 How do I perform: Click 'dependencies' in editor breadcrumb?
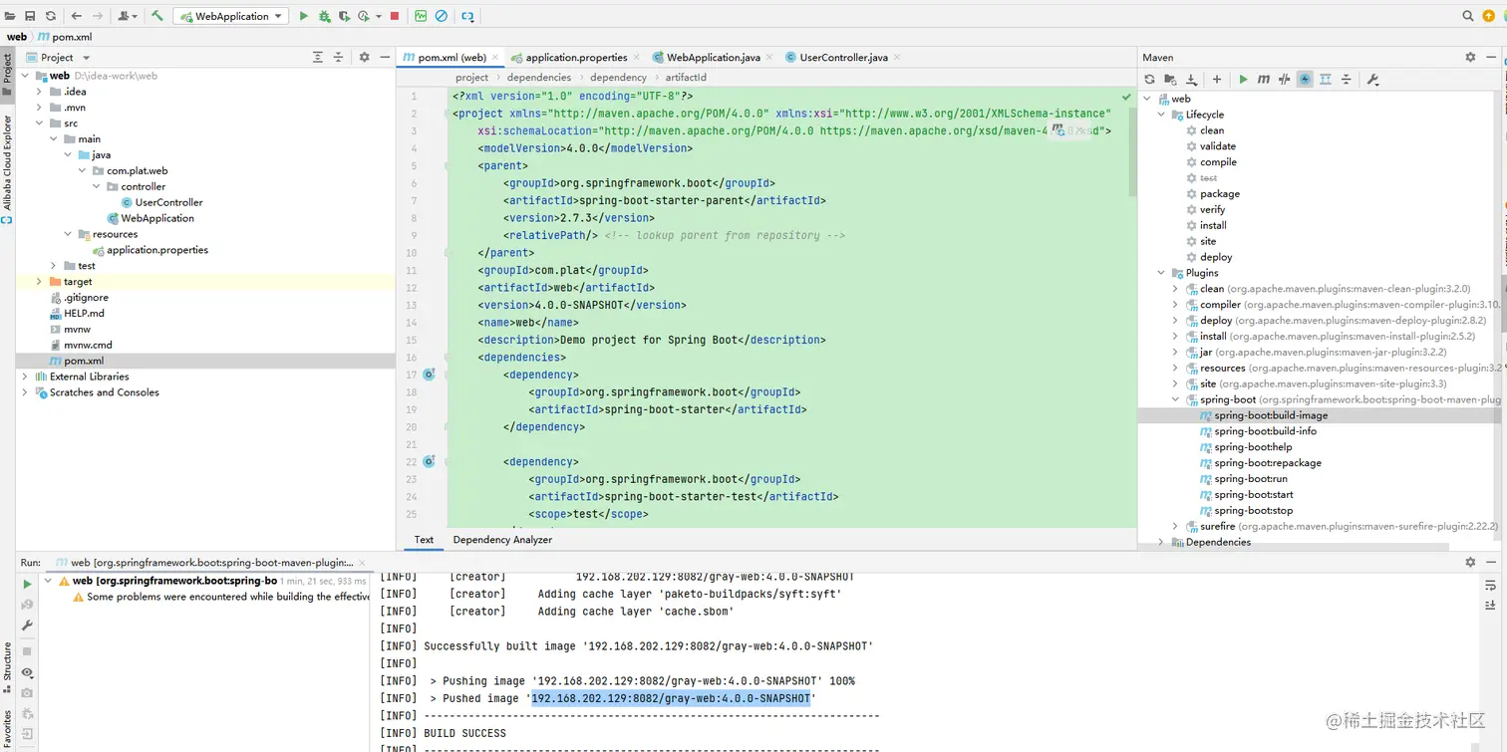pyautogui.click(x=539, y=78)
